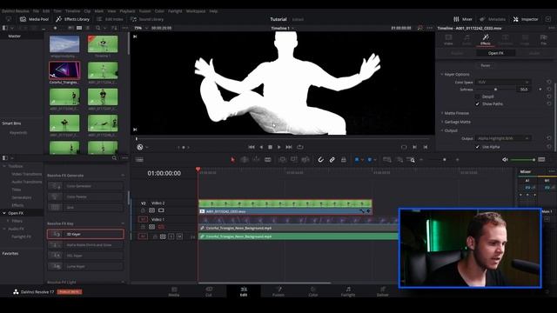
Task: Mute the A1 audio track
Action: [180, 236]
